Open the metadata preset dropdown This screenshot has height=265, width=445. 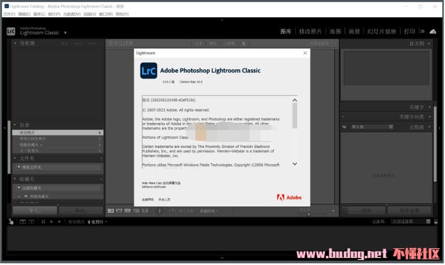click(x=373, y=127)
